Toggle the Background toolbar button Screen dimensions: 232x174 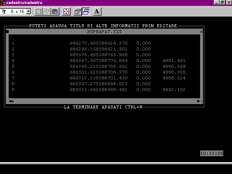click(86, 12)
